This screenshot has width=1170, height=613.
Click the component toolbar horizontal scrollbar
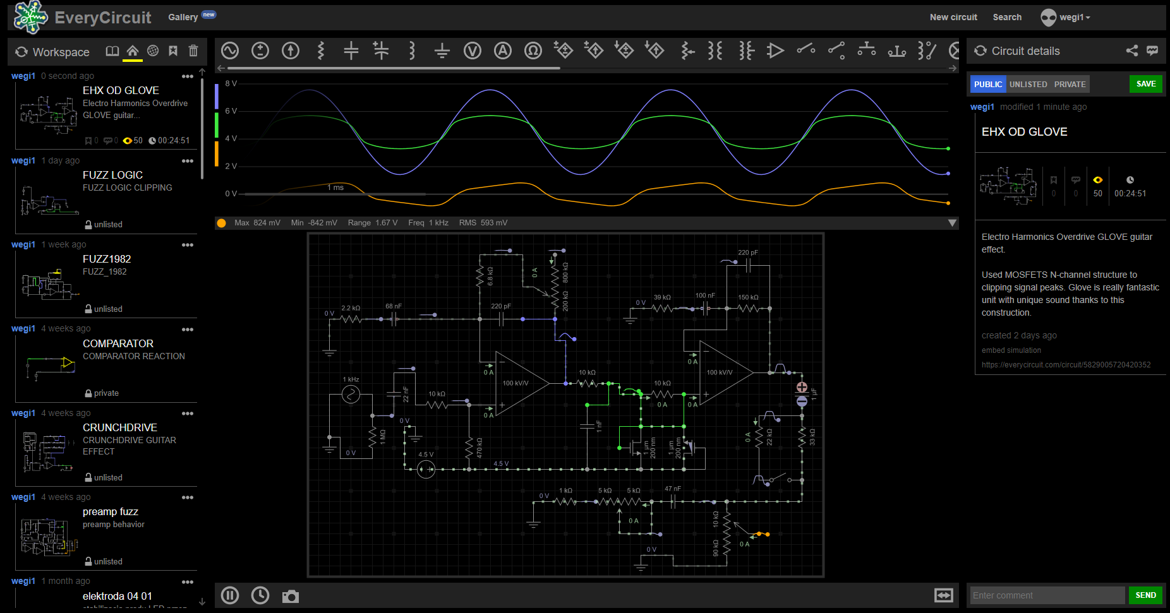coord(394,68)
